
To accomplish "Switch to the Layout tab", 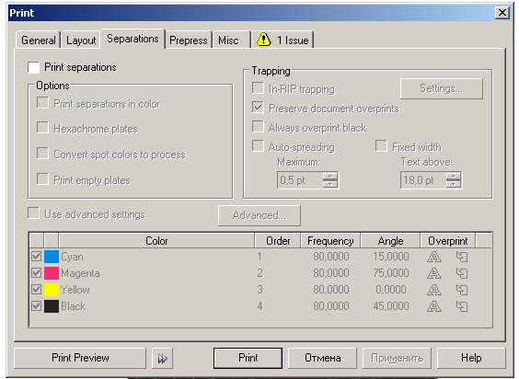I will tap(81, 40).
